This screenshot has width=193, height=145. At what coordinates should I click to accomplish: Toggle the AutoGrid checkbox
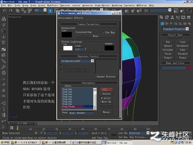181,38
